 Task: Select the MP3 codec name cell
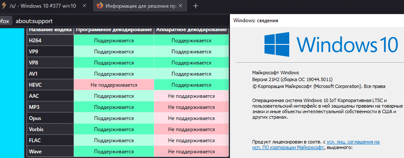pyautogui.click(x=50, y=107)
